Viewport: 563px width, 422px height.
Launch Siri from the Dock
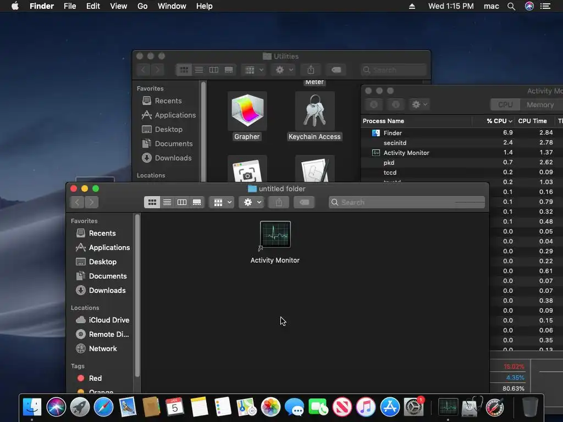tap(56, 407)
